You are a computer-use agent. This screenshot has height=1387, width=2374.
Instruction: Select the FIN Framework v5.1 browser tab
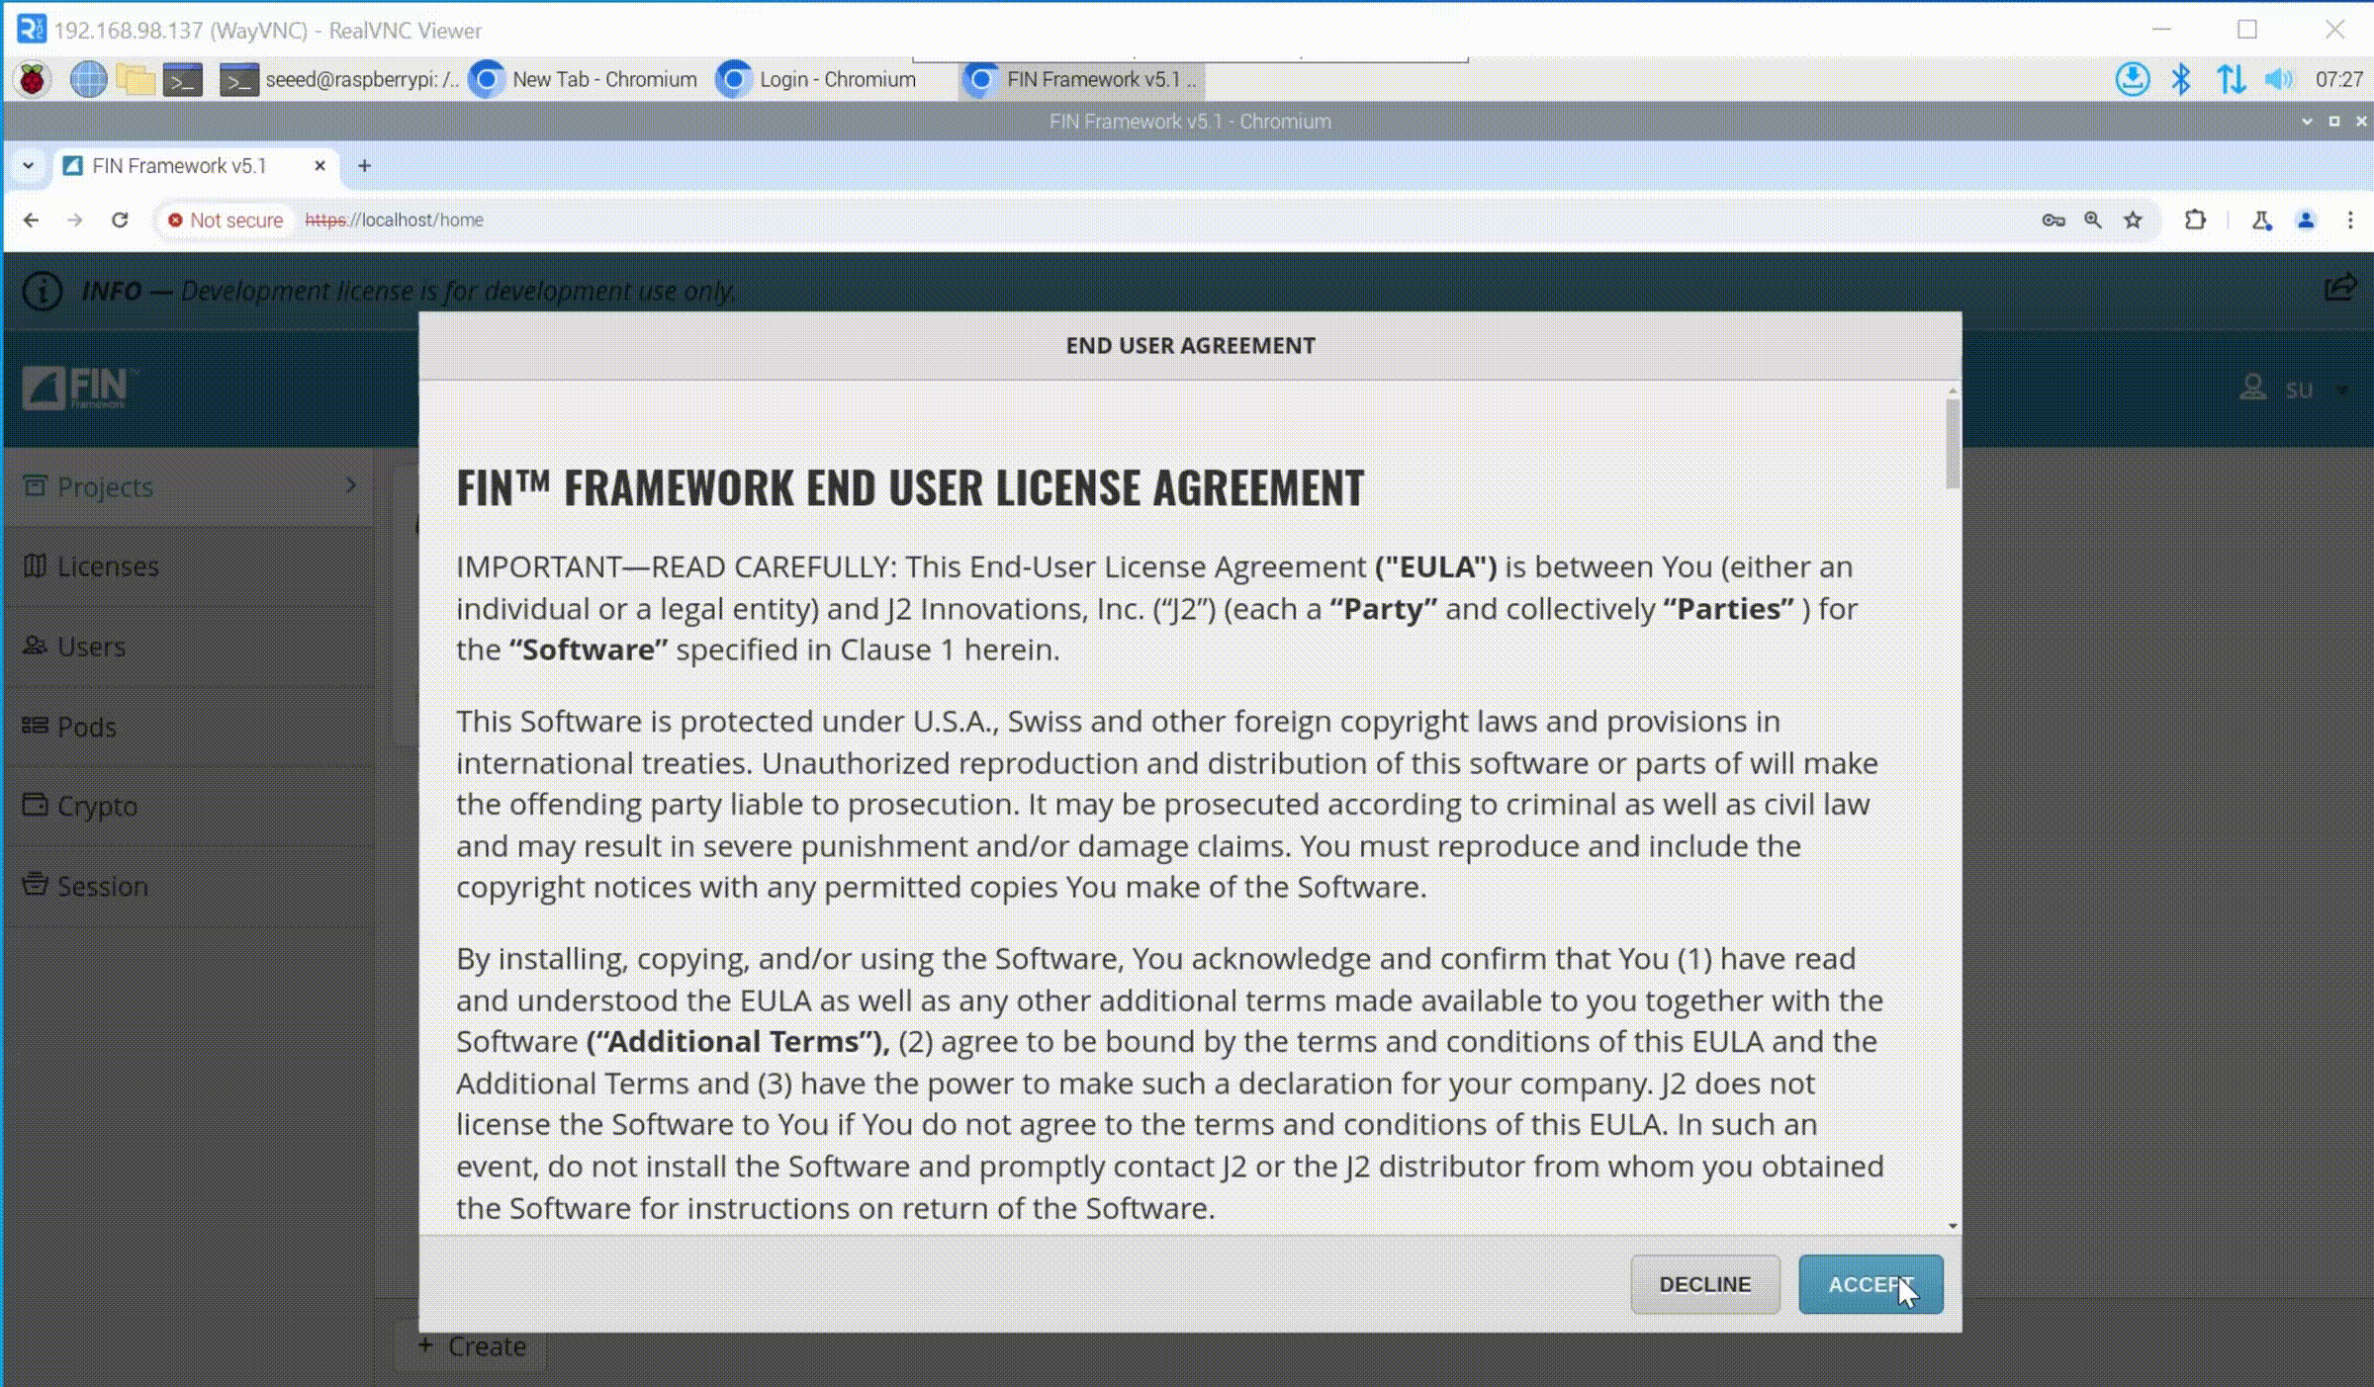tap(180, 165)
